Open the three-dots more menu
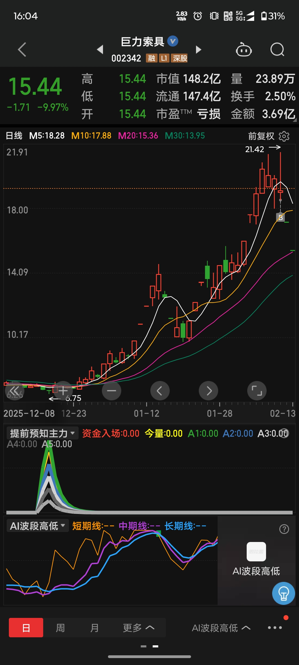This screenshot has width=299, height=665. pyautogui.click(x=275, y=628)
